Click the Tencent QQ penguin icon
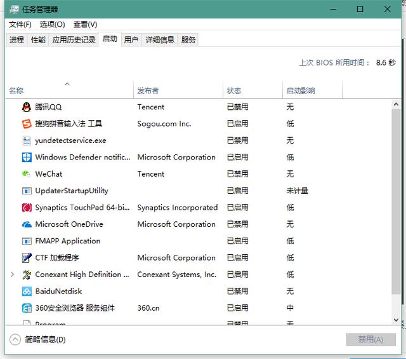The image size is (406, 359). coord(27,107)
